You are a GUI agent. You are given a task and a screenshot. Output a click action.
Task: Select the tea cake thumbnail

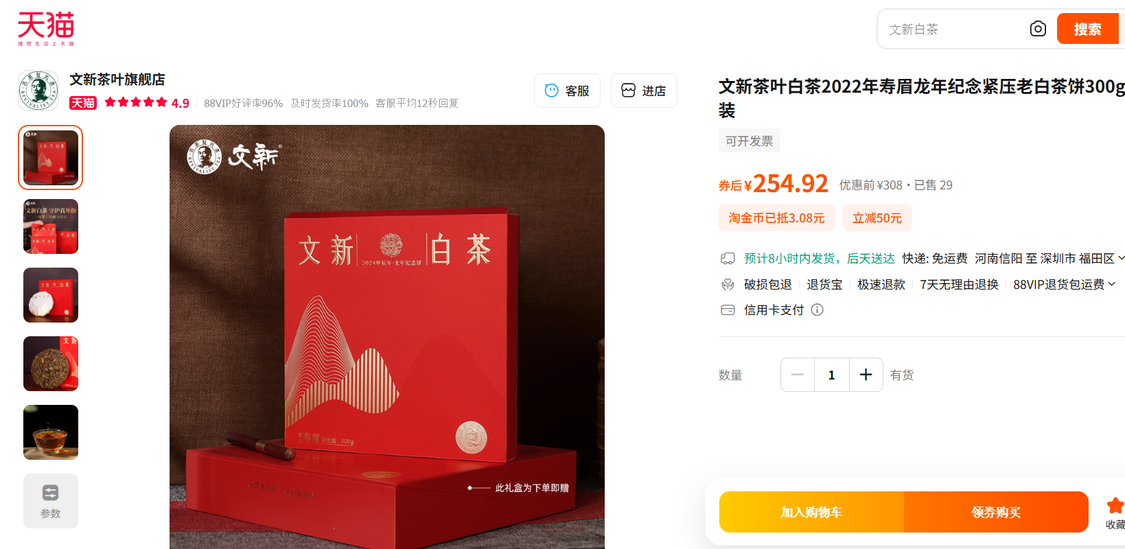pyautogui.click(x=51, y=364)
